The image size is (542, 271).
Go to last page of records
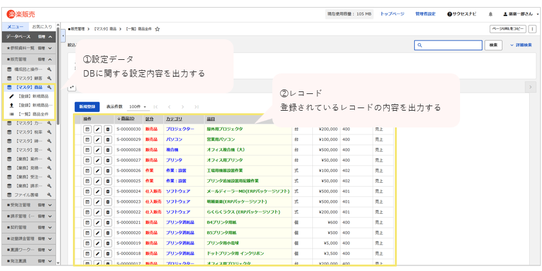tap(196, 107)
